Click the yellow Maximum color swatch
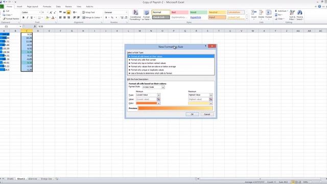 pos(199,103)
